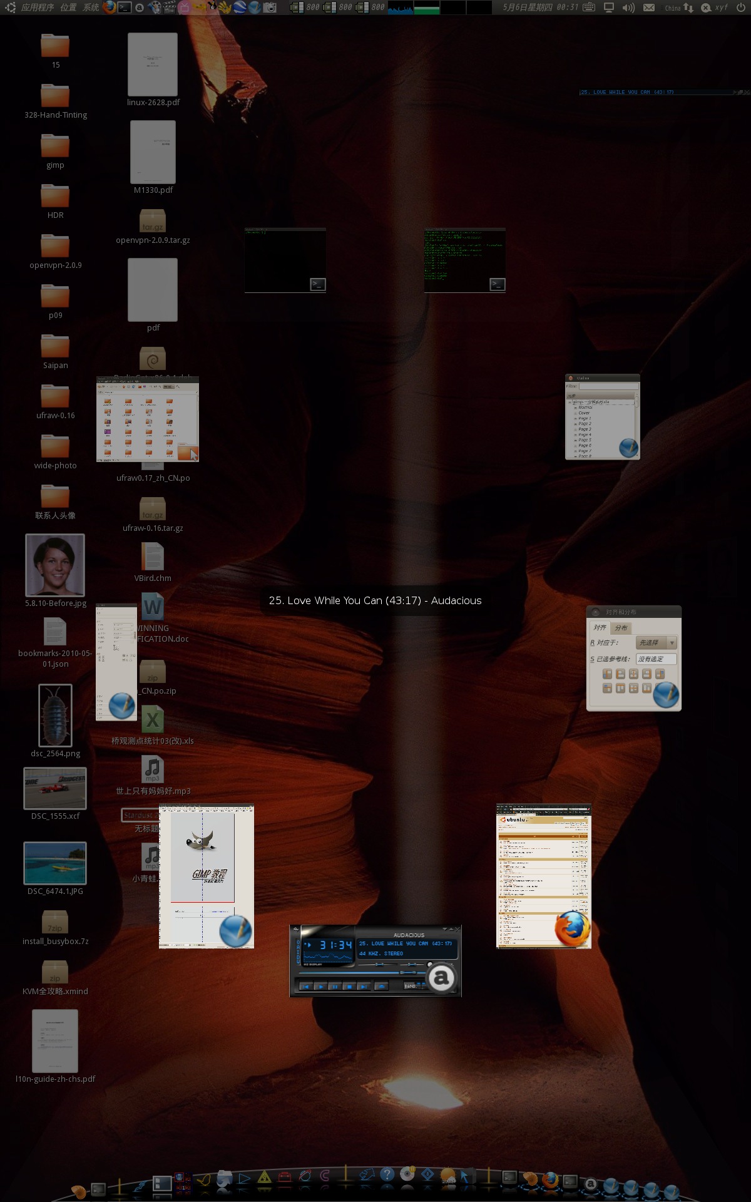Click the weather icon in the dock
The width and height of the screenshot is (751, 1202).
coord(447,1176)
